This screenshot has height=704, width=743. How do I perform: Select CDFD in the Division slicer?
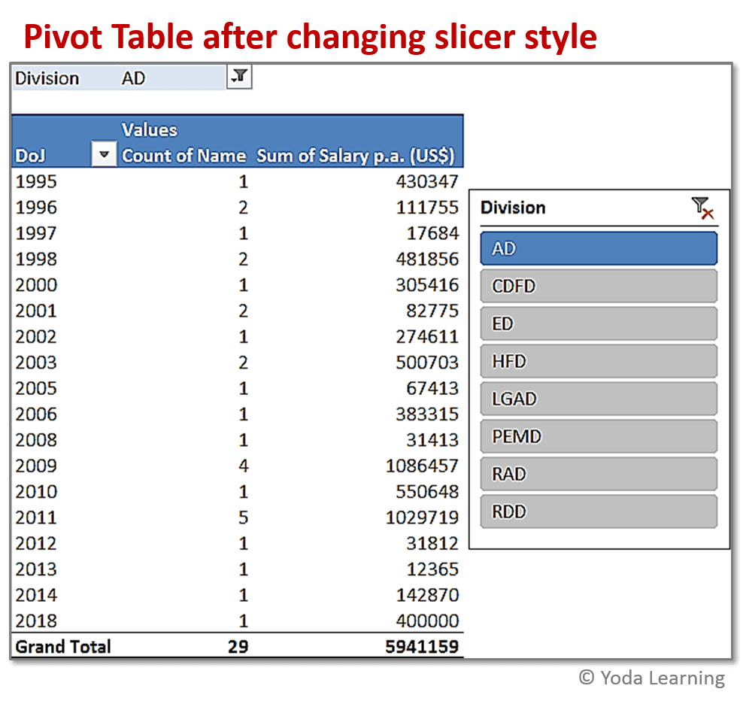[x=599, y=286]
